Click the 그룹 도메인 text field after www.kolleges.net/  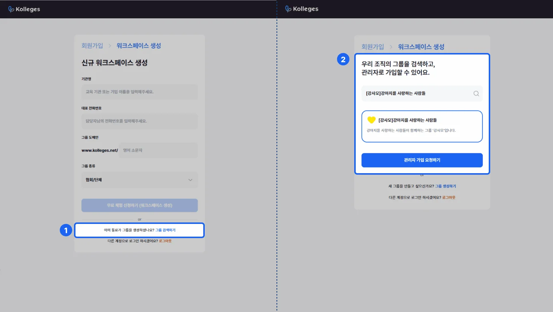tap(158, 150)
